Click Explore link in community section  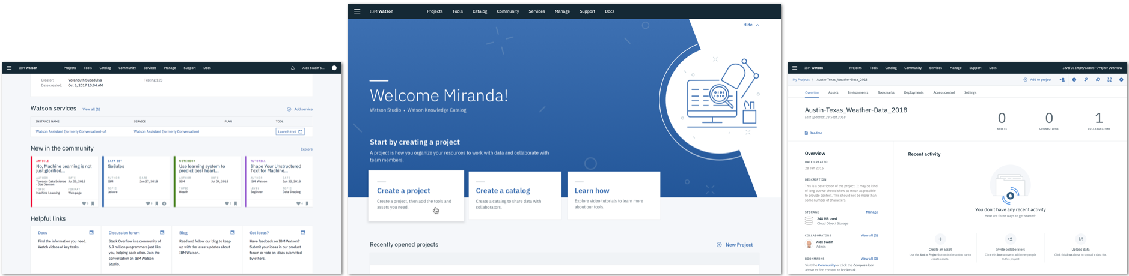coord(307,149)
